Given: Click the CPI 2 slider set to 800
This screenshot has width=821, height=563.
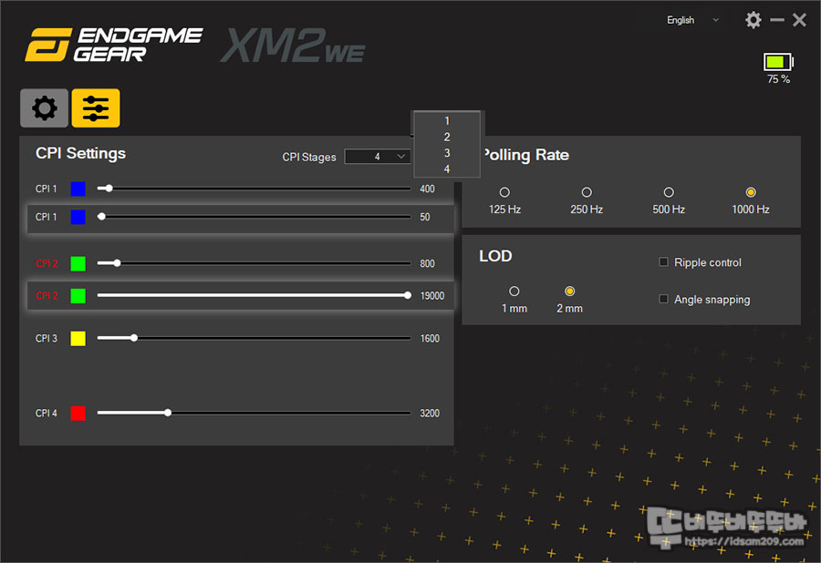Looking at the screenshot, I should click(254, 263).
